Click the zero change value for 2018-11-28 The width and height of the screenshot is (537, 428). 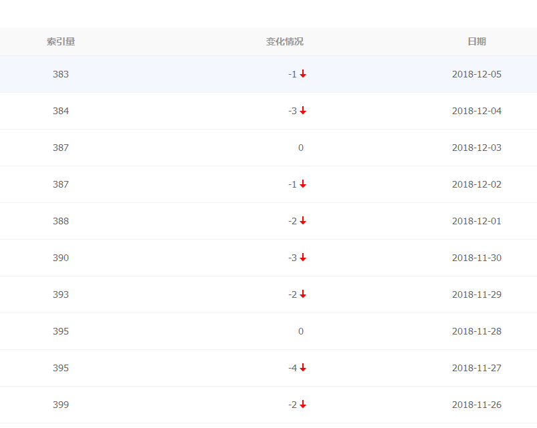pos(301,331)
